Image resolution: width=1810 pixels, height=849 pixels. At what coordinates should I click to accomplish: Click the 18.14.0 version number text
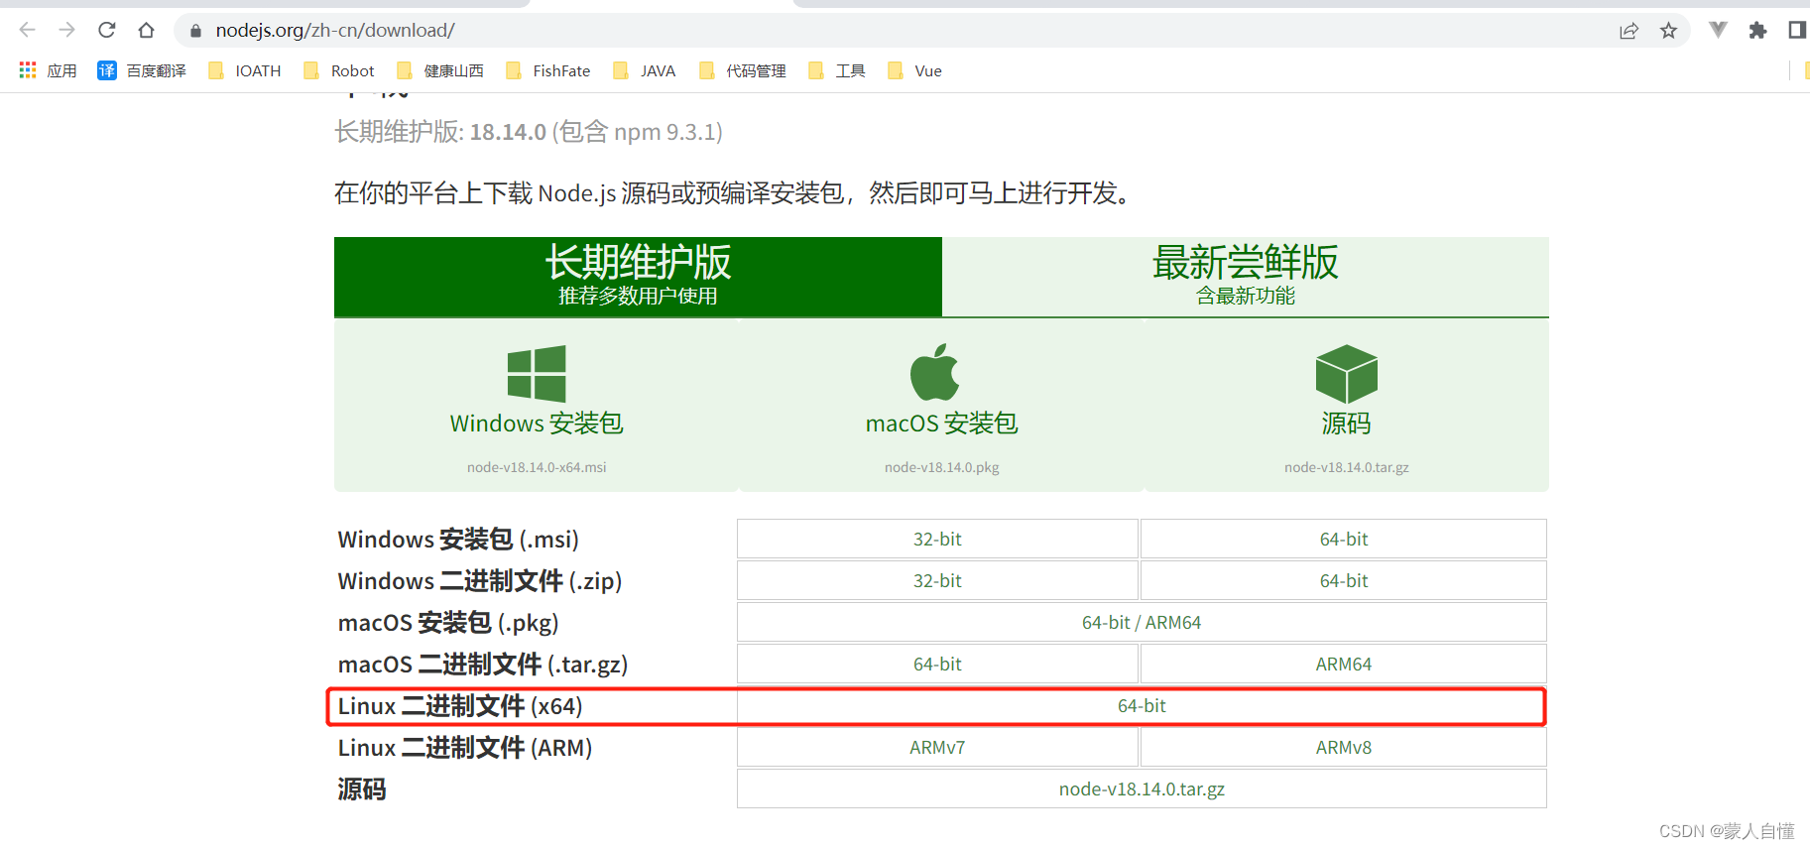(x=508, y=132)
